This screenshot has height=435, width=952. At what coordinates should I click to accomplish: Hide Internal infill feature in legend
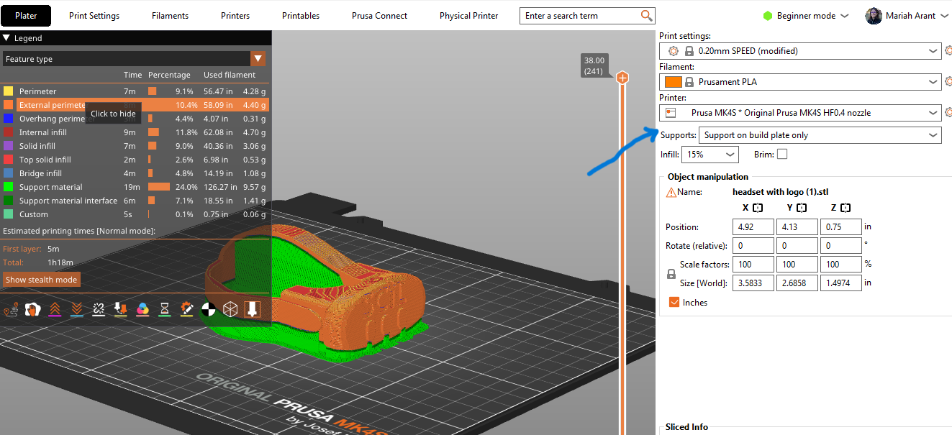click(135, 132)
